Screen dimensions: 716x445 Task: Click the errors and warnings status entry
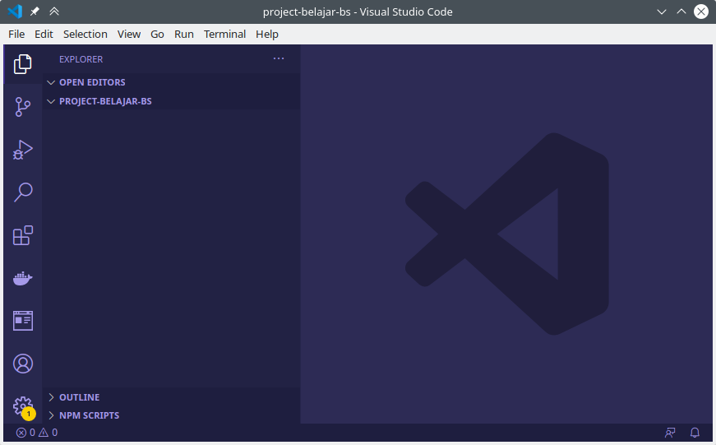tap(37, 432)
